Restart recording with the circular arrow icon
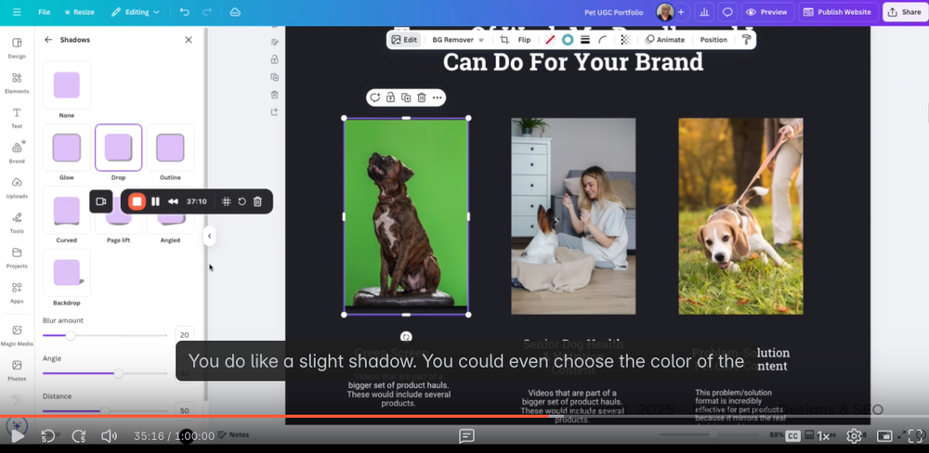The height and width of the screenshot is (453, 929). pyautogui.click(x=242, y=201)
